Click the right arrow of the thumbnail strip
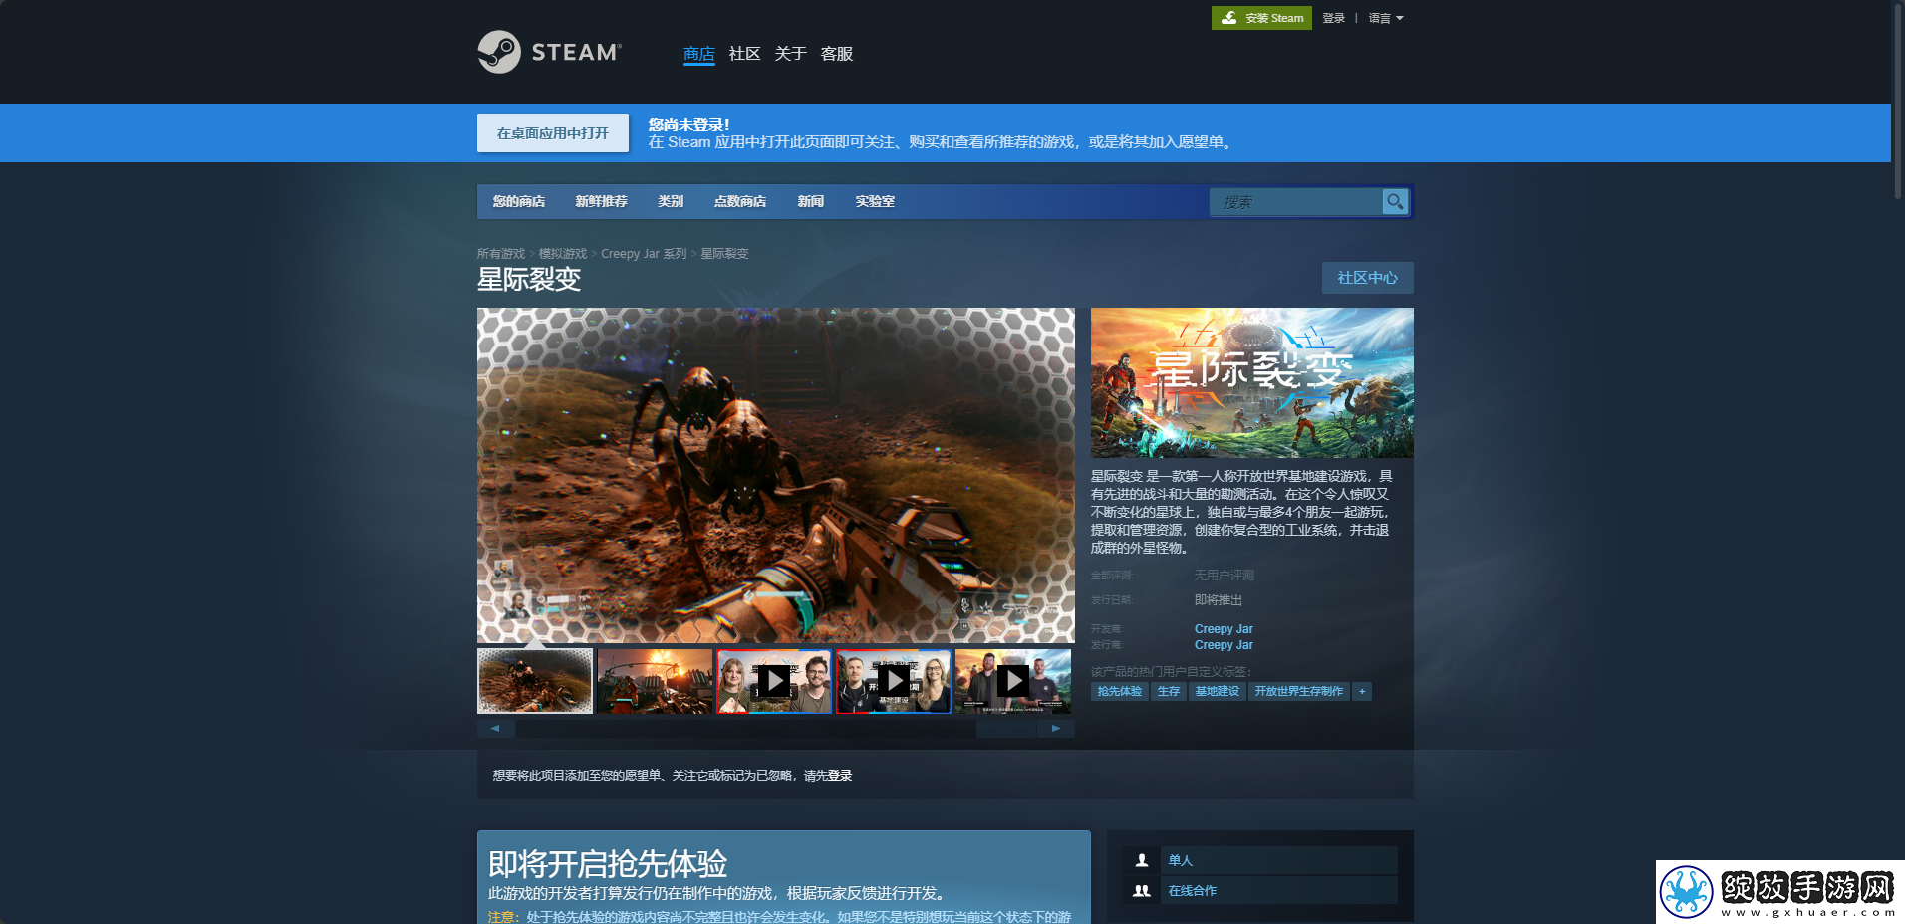 (1056, 729)
